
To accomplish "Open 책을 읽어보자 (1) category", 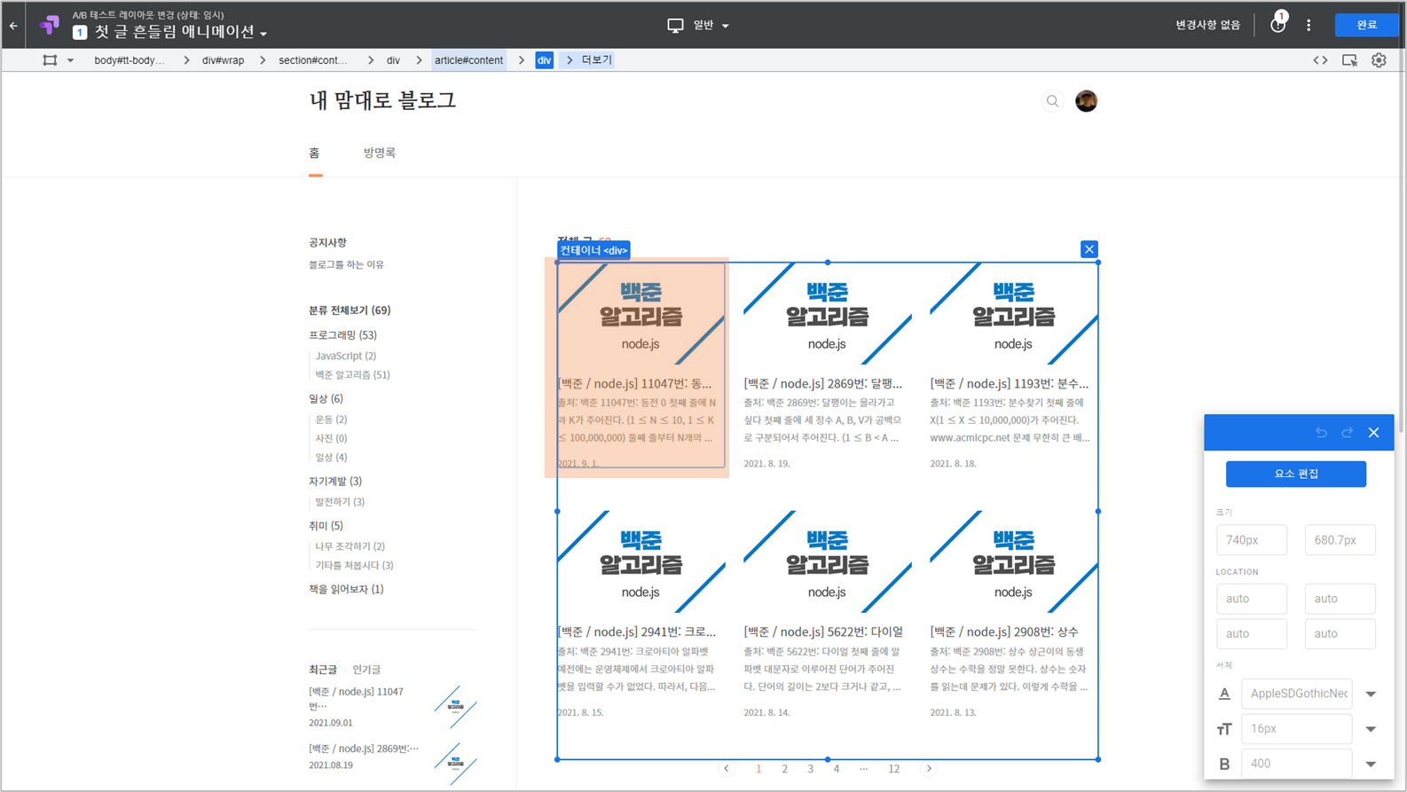I will (346, 590).
